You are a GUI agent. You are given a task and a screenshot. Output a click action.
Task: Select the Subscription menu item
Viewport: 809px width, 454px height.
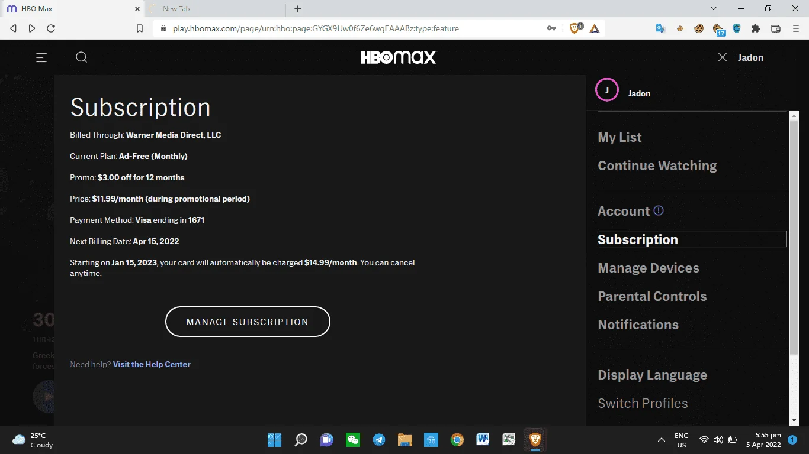(692, 239)
